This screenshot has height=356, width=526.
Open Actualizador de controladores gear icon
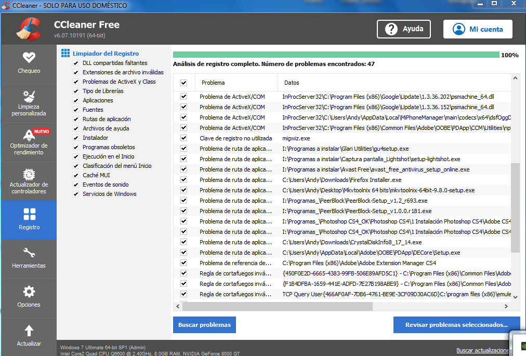click(x=29, y=175)
